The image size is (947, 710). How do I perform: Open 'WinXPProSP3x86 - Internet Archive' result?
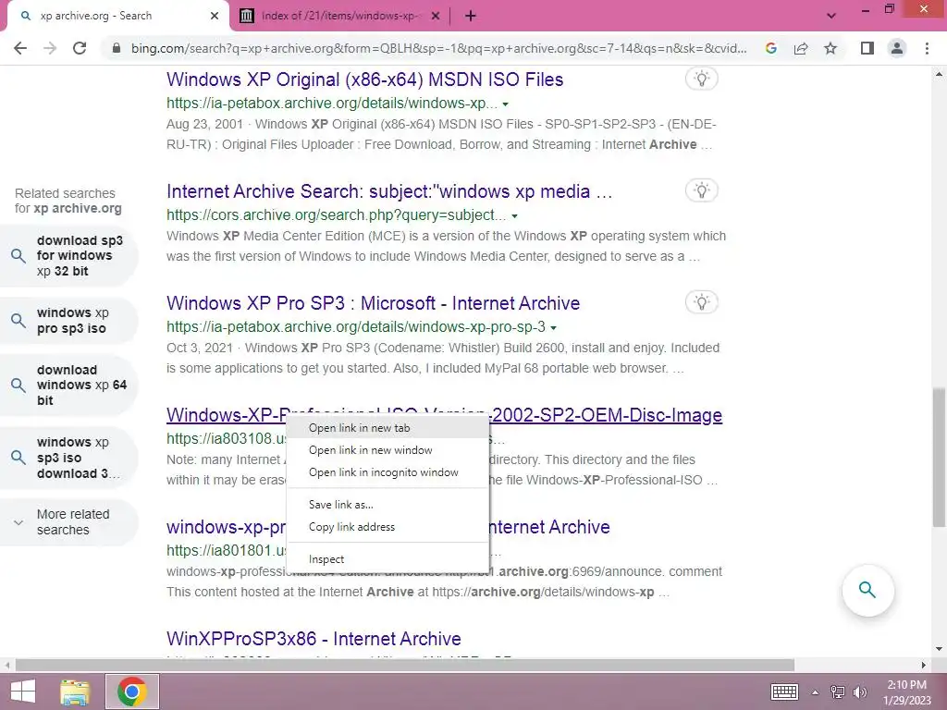coord(314,639)
